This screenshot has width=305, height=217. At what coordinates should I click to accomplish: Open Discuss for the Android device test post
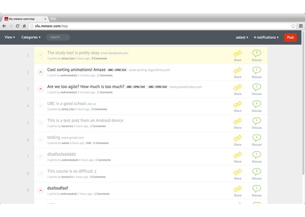(257, 121)
